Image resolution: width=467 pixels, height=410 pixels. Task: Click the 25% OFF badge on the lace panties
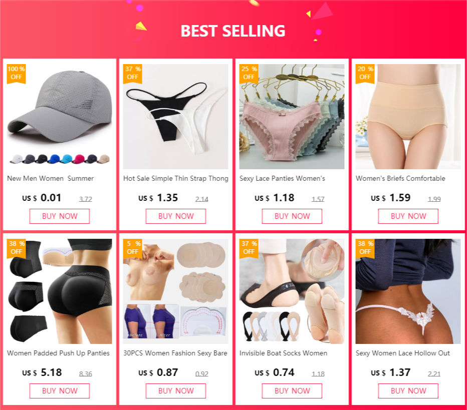pyautogui.click(x=249, y=74)
